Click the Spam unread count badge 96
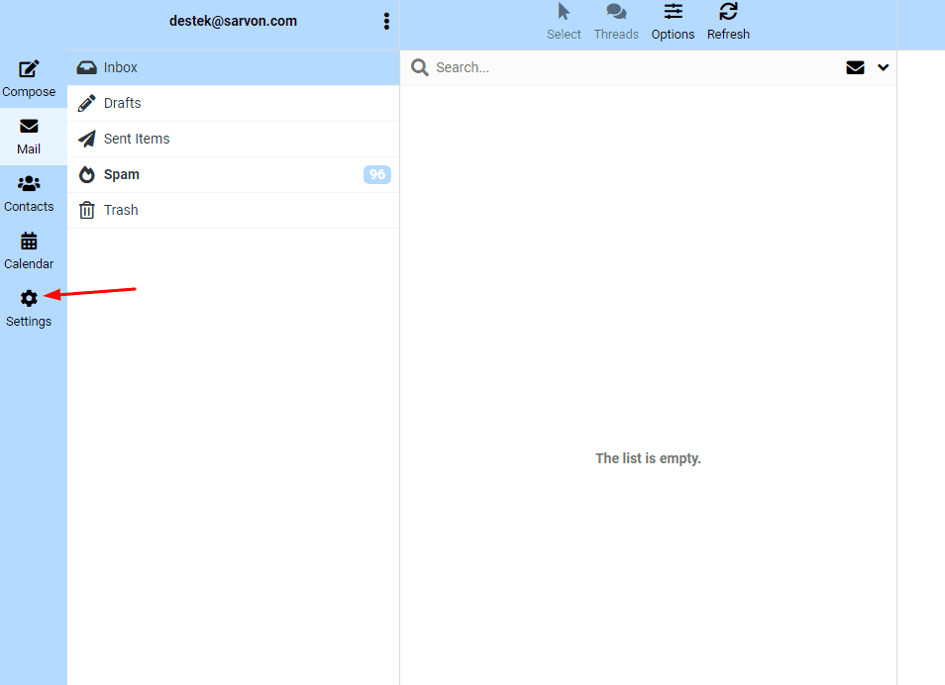This screenshot has height=685, width=945. click(376, 174)
